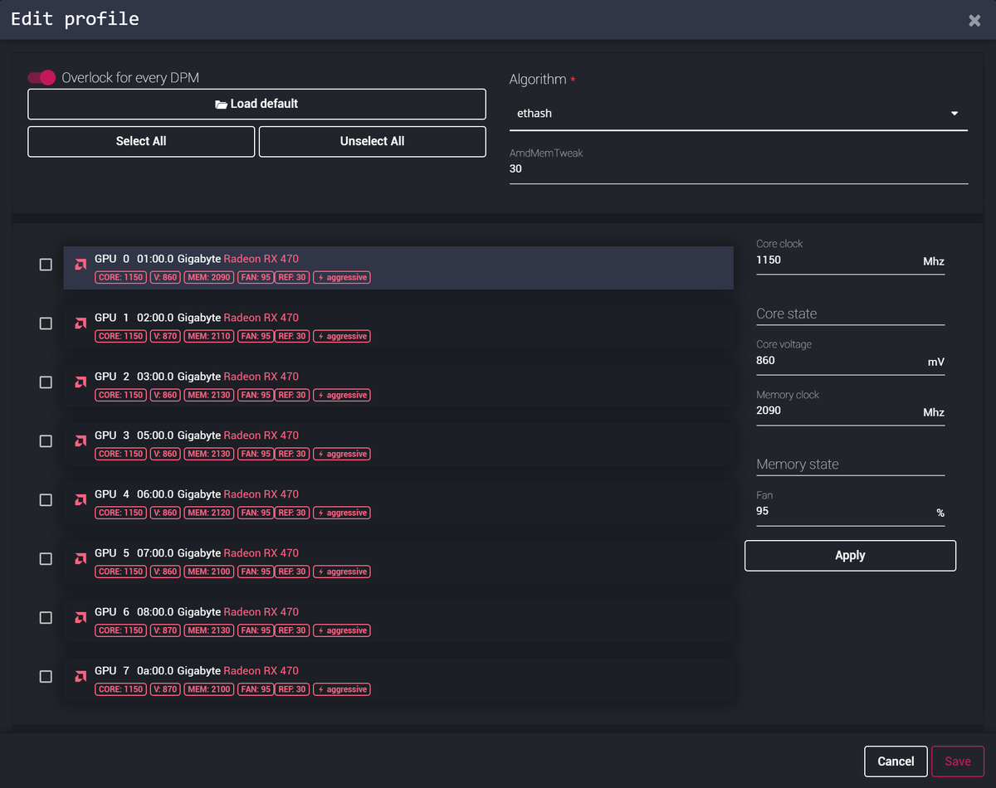This screenshot has width=996, height=788.
Task: Select the GPU 7 0a:00.0 row title
Action: [197, 671]
